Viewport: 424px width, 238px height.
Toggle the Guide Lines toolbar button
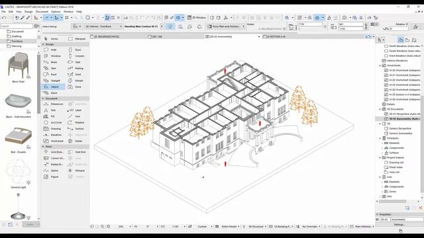point(46,18)
